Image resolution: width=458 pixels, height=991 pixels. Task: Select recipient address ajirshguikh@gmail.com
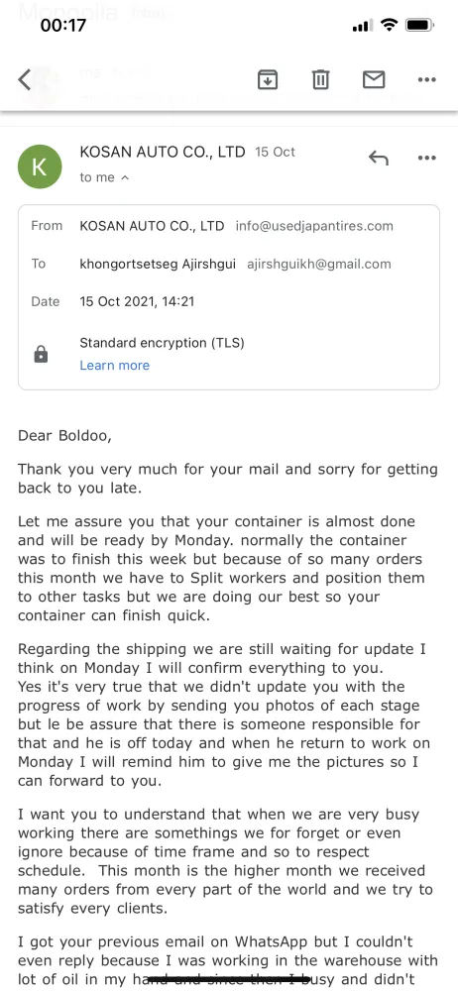pyautogui.click(x=319, y=265)
